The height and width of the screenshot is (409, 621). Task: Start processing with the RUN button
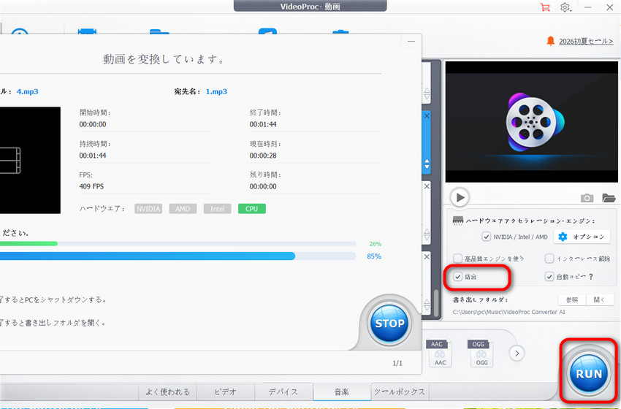pyautogui.click(x=589, y=374)
